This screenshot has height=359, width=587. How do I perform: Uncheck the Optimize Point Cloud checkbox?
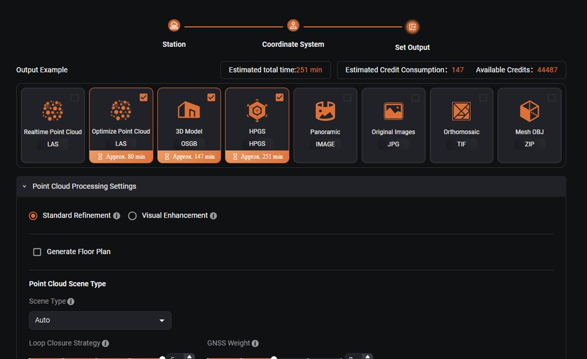143,97
